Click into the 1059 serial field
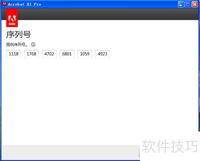 coord(85,54)
